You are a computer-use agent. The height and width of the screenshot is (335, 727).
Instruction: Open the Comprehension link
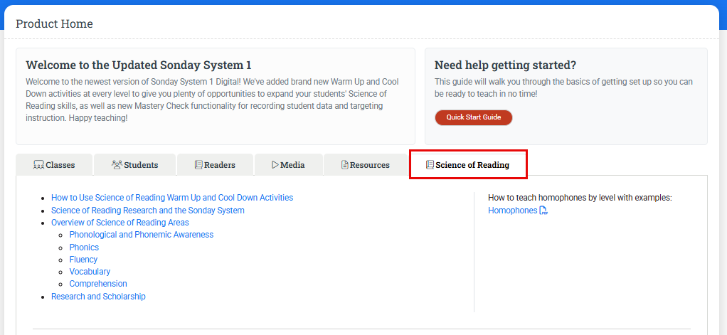point(98,284)
